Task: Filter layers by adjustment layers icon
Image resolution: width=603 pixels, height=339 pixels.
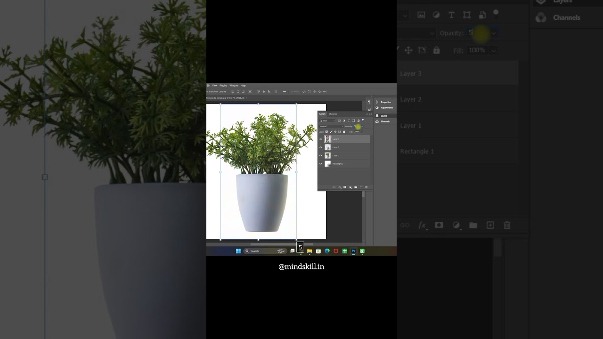Action: click(344, 121)
